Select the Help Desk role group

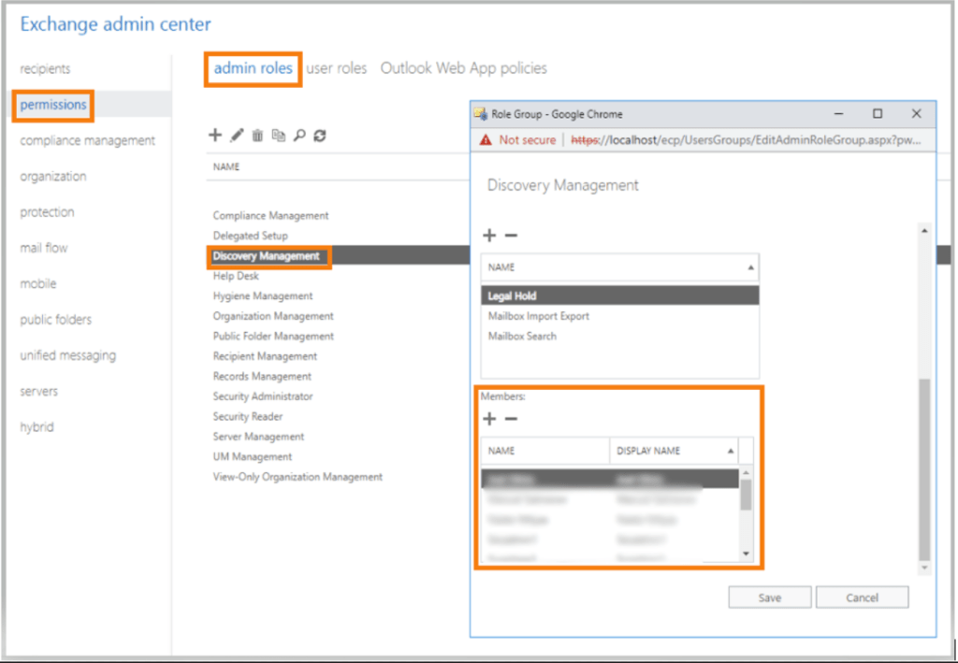click(236, 276)
